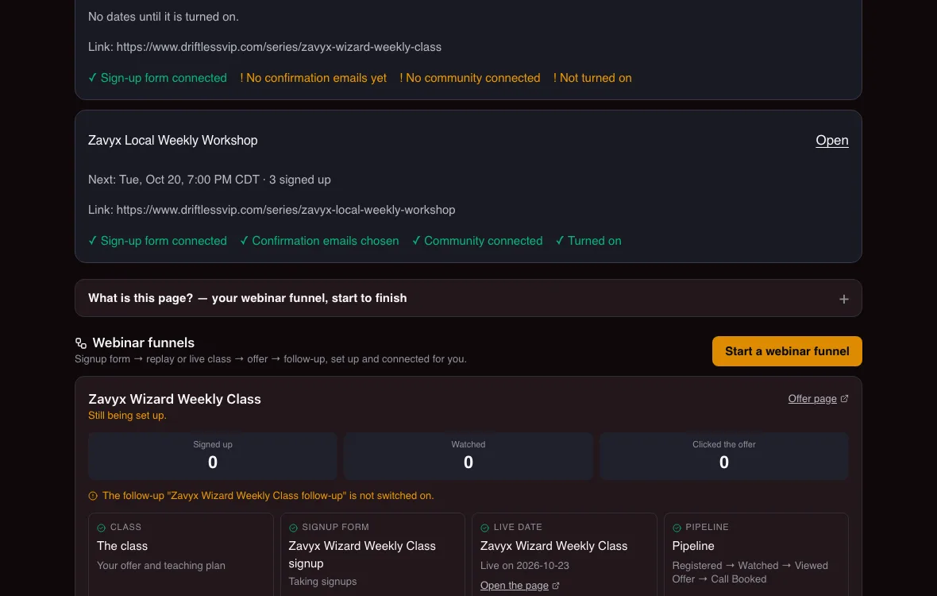Click 'Still being set up.' status
The height and width of the screenshot is (596, 937).
(x=127, y=415)
